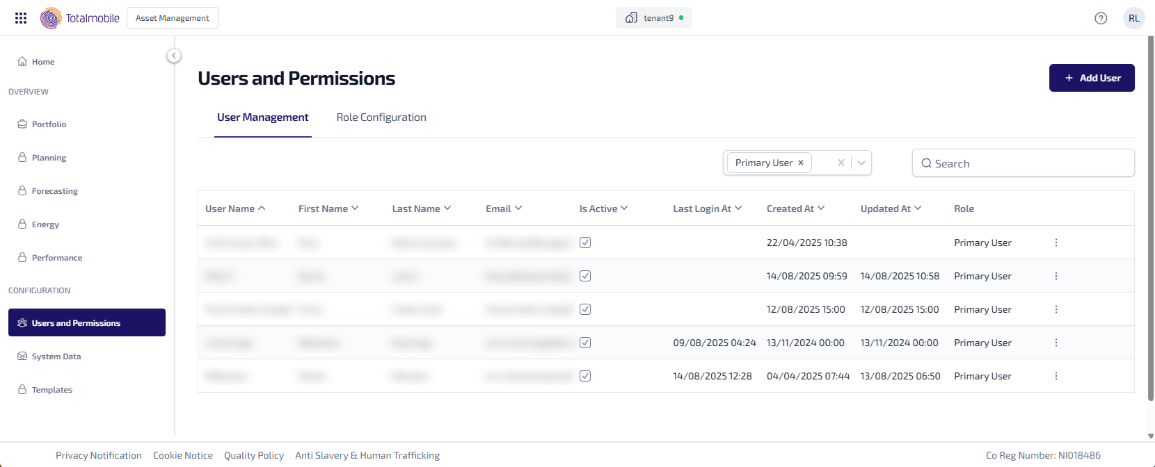This screenshot has width=1155, height=467.
Task: Open System Data in the sidebar
Action: tap(56, 357)
